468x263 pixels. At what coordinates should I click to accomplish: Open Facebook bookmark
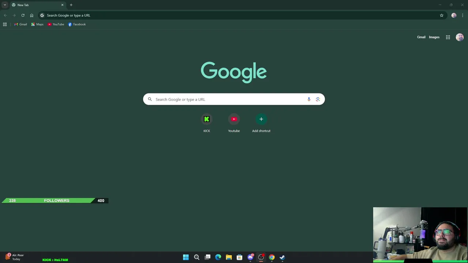(77, 24)
